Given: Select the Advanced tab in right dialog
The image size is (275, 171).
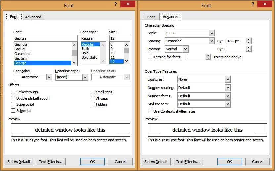Looking at the screenshot, I should [171, 17].
